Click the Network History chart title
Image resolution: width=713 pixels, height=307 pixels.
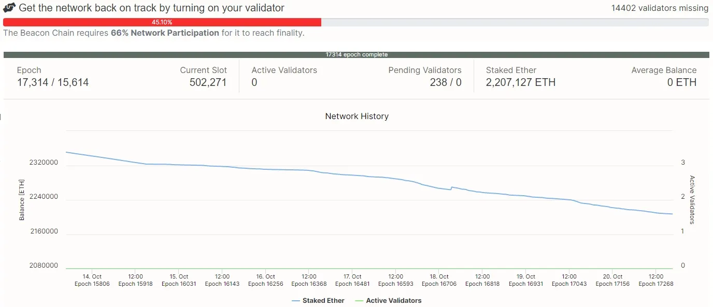click(356, 116)
